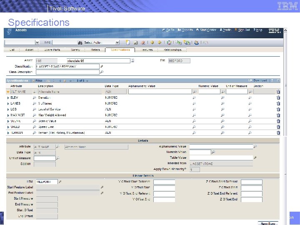Expand the LOS row details

click(x=8, y=109)
